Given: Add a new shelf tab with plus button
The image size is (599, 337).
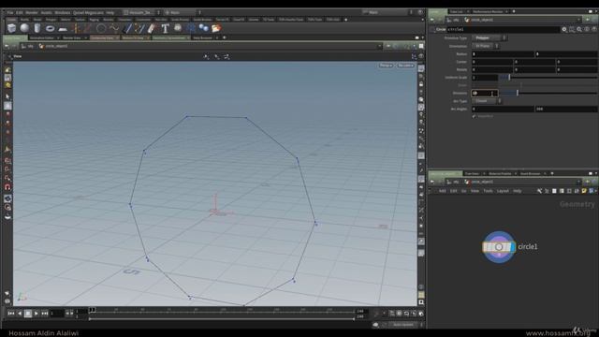Looking at the screenshot, I should [x=346, y=20].
